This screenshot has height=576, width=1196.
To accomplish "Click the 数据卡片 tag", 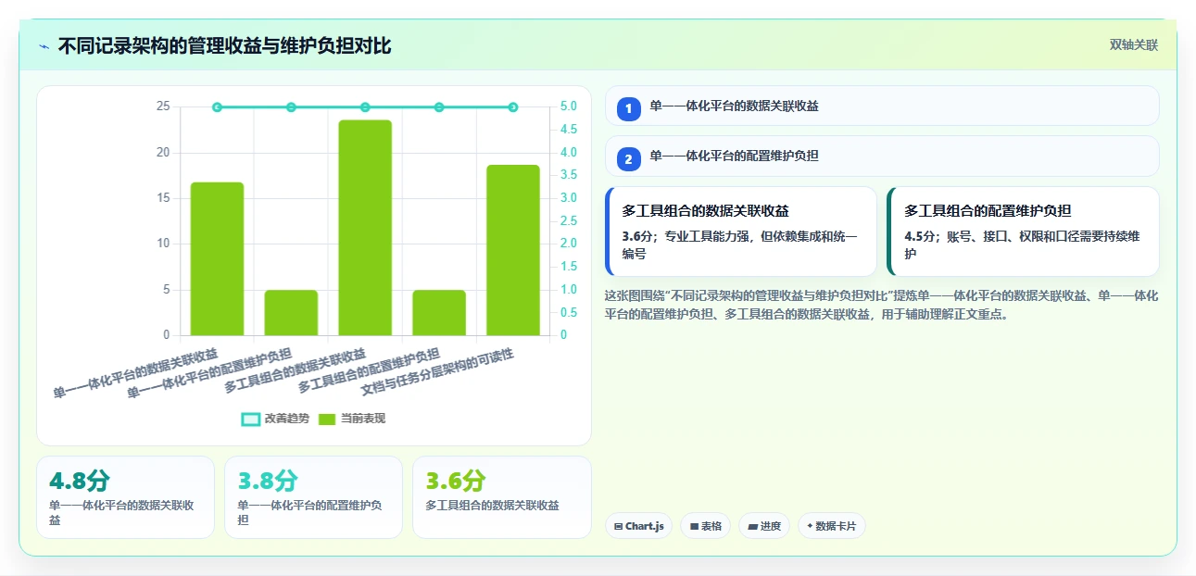I will pos(832,526).
